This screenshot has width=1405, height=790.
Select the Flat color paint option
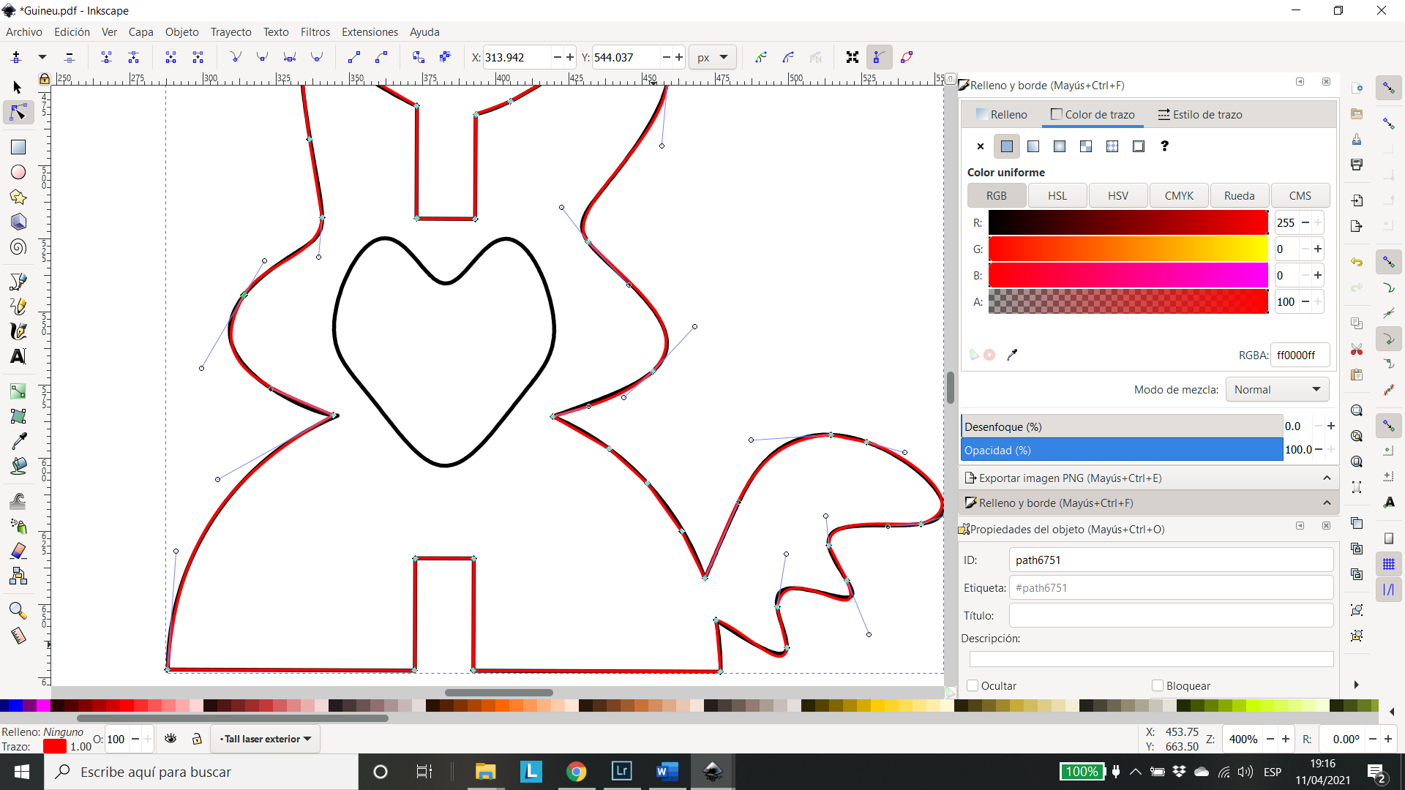(x=1007, y=146)
